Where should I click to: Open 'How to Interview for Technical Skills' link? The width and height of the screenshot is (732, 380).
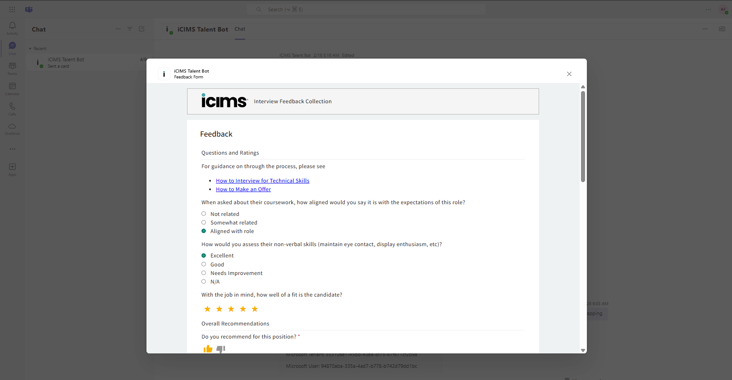(x=263, y=181)
